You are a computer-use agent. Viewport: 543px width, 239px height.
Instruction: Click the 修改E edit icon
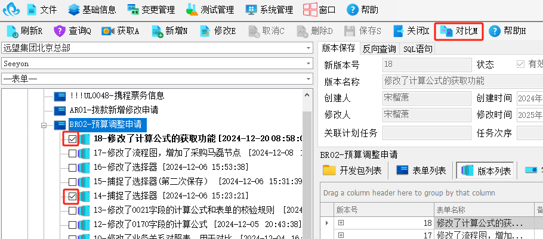[x=205, y=31]
